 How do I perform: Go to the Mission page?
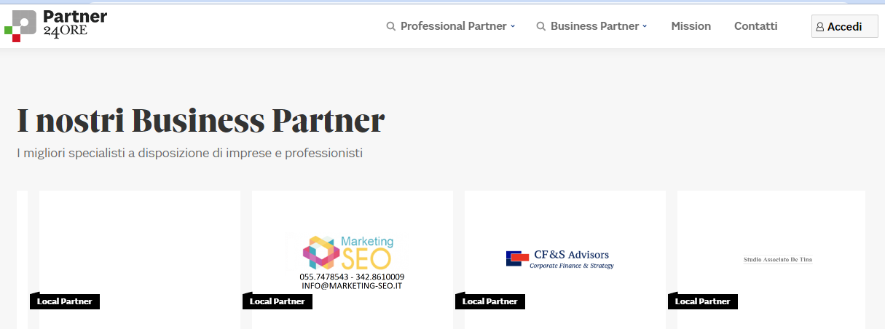(x=691, y=26)
